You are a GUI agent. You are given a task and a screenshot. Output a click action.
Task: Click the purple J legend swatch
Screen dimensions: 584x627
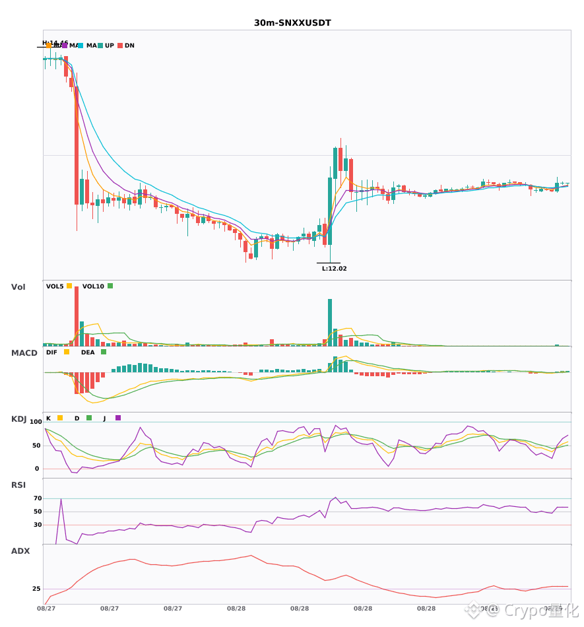[x=118, y=418]
